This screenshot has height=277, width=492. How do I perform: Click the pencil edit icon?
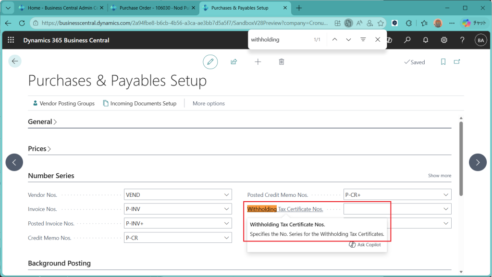click(x=210, y=61)
